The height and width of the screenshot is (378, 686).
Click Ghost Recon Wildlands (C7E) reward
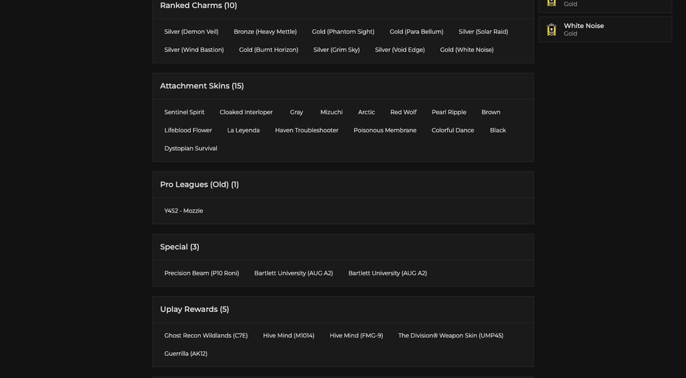(206, 335)
